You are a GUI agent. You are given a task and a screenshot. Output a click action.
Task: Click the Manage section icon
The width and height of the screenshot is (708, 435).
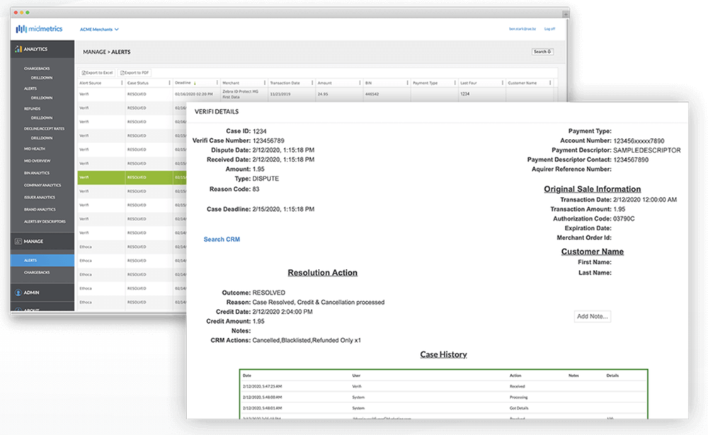coord(18,241)
